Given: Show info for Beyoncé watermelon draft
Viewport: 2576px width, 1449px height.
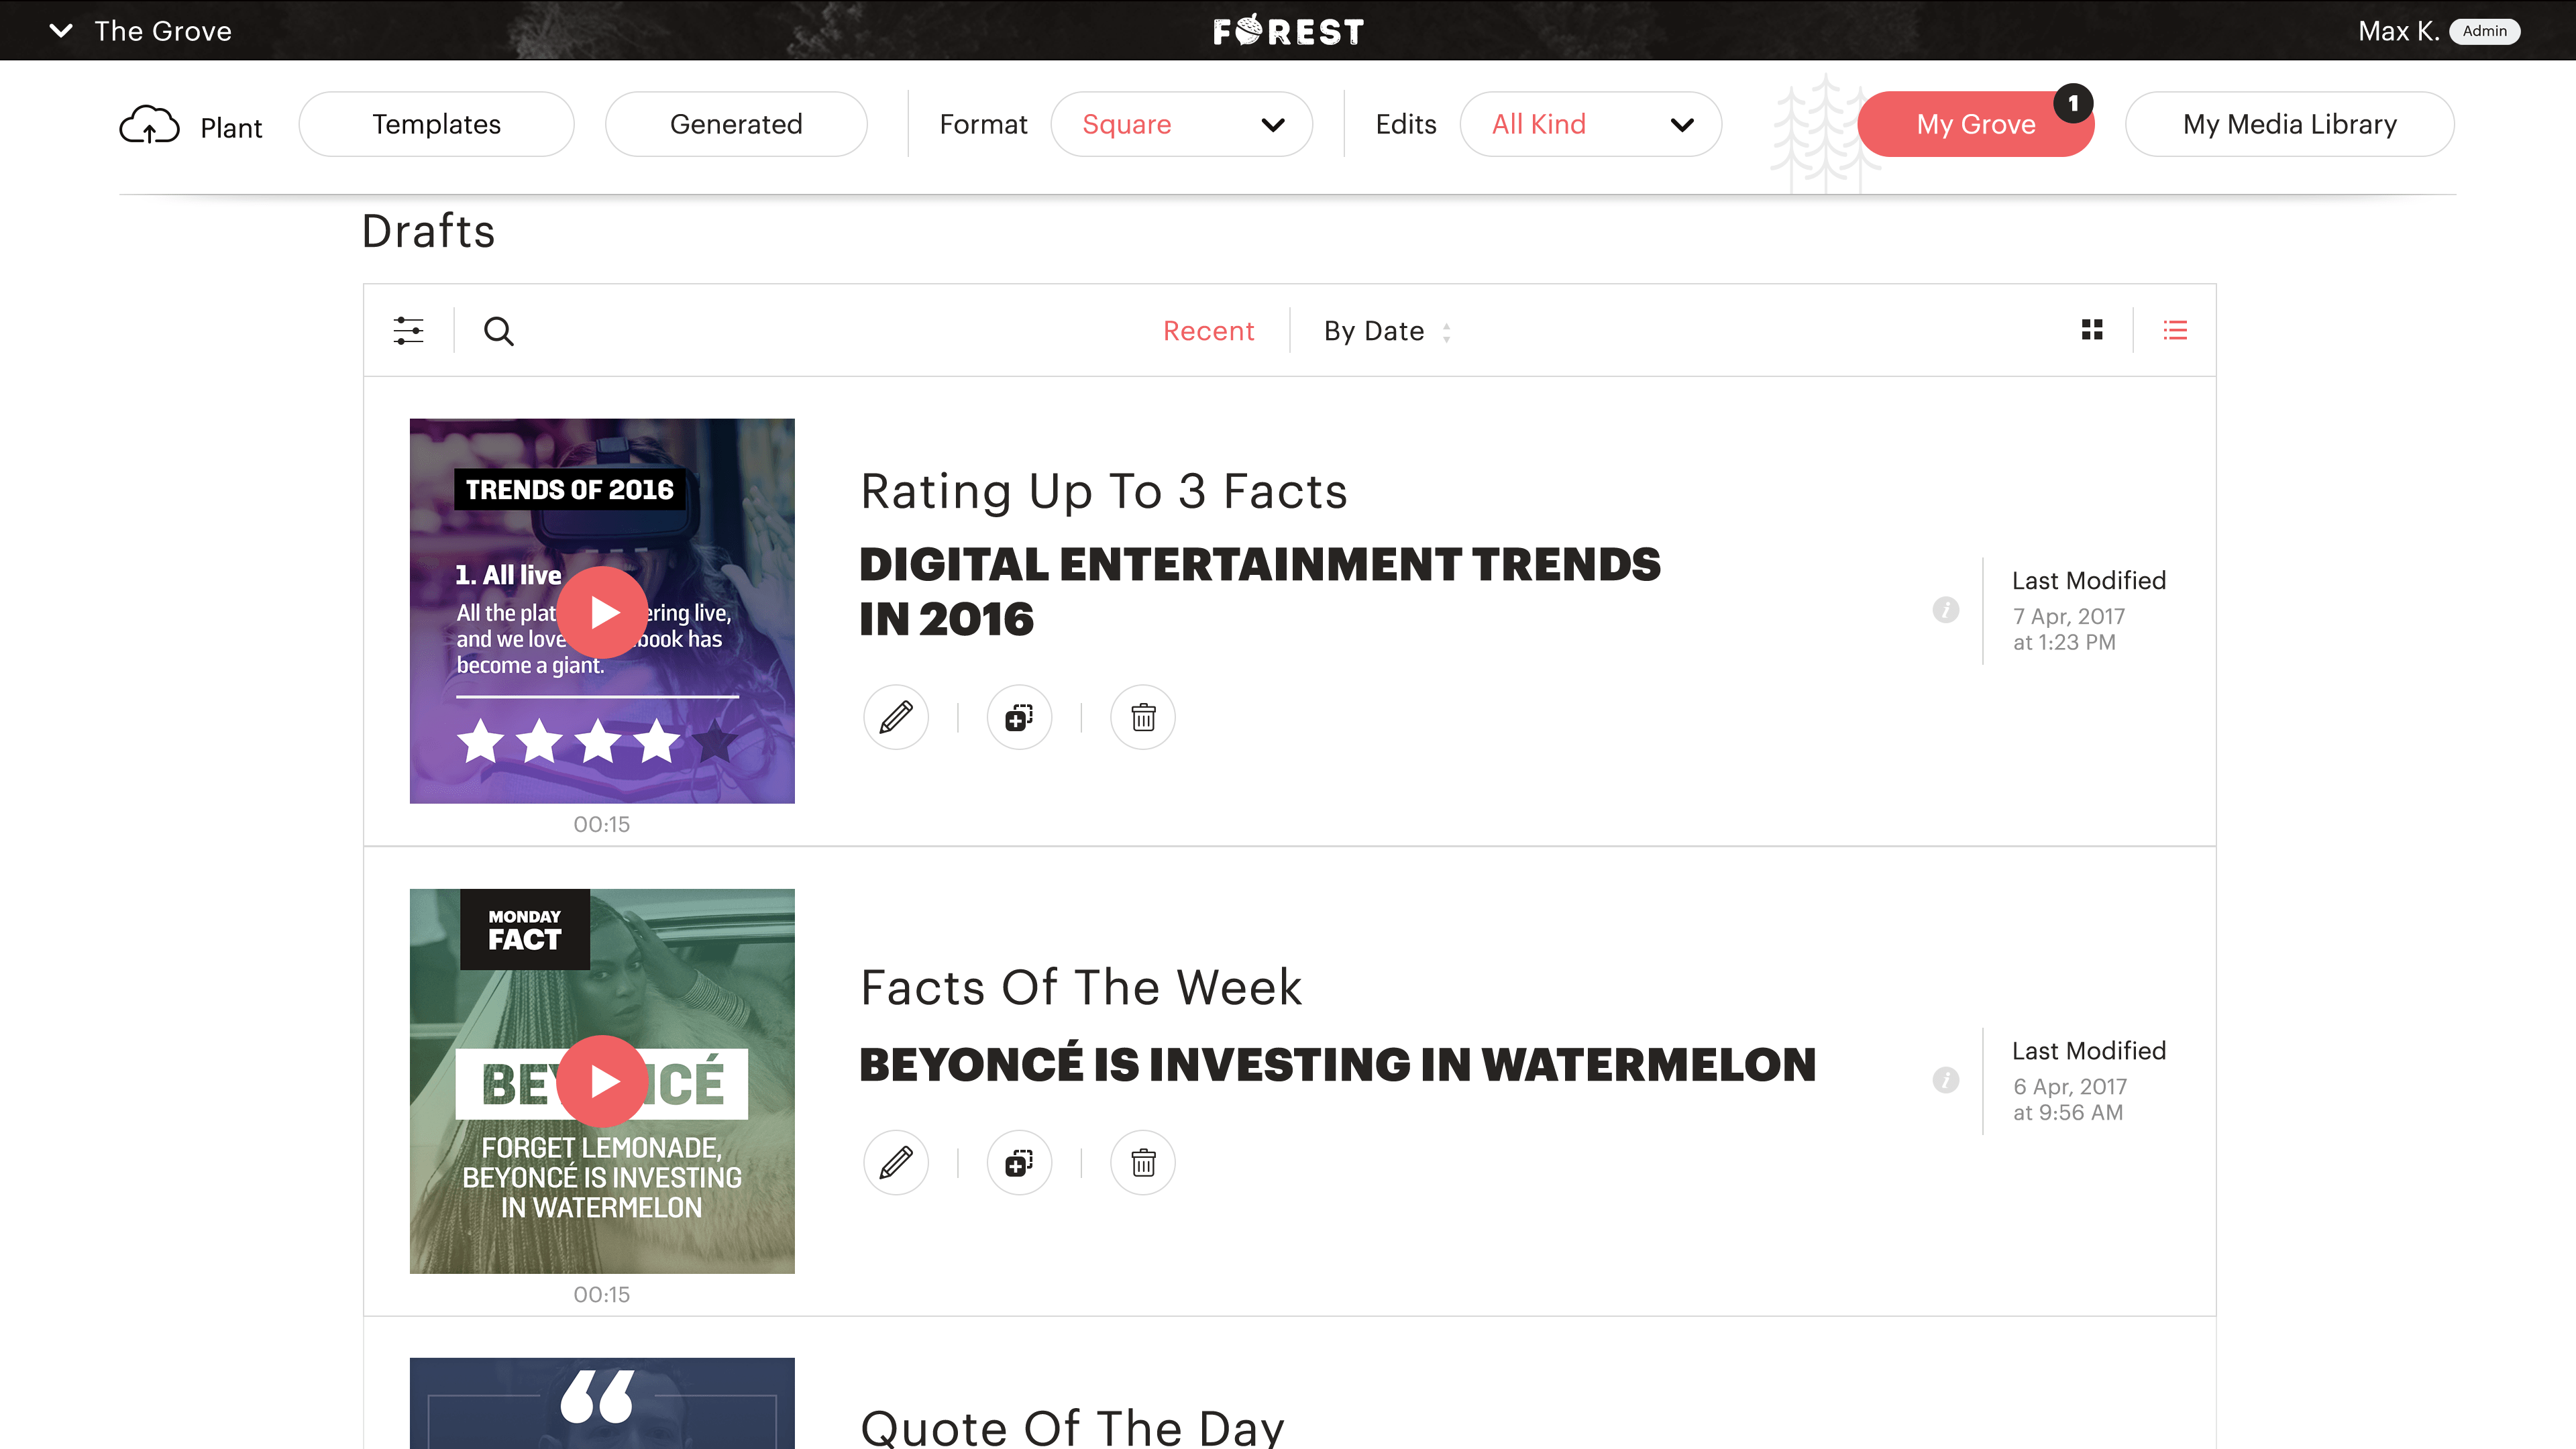Looking at the screenshot, I should (1945, 1080).
